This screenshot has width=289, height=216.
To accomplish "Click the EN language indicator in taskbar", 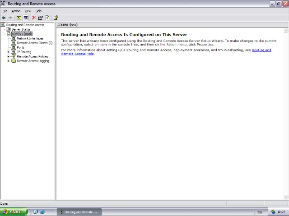I will coord(259,212).
